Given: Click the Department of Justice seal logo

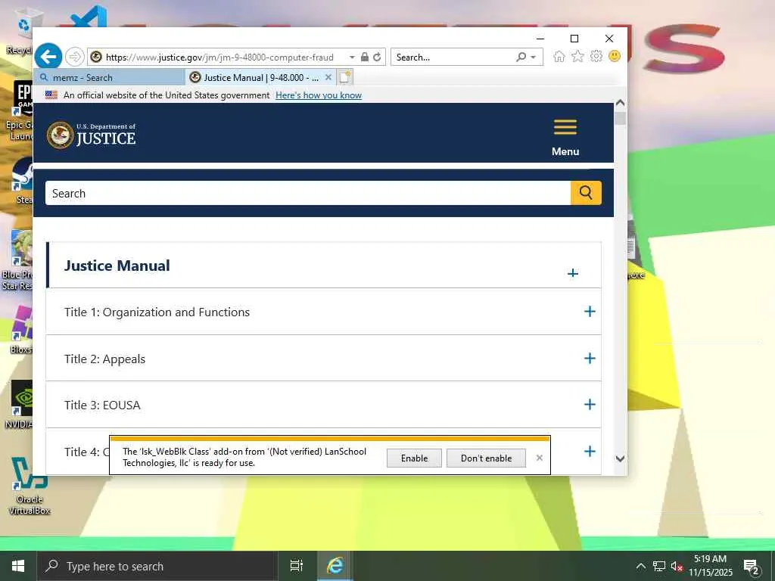Looking at the screenshot, I should pos(61,135).
